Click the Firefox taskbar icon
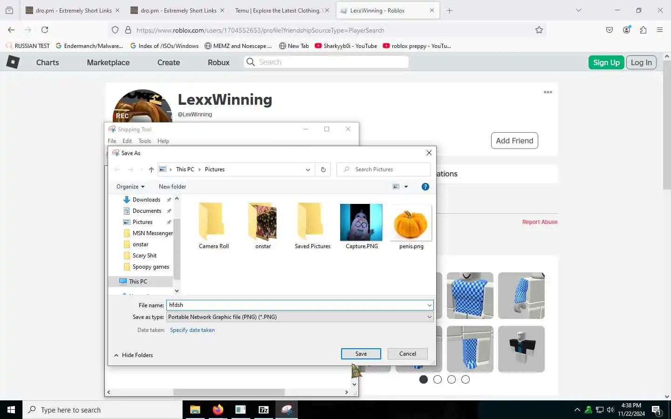Viewport: 671px width, 419px height. 218,410
